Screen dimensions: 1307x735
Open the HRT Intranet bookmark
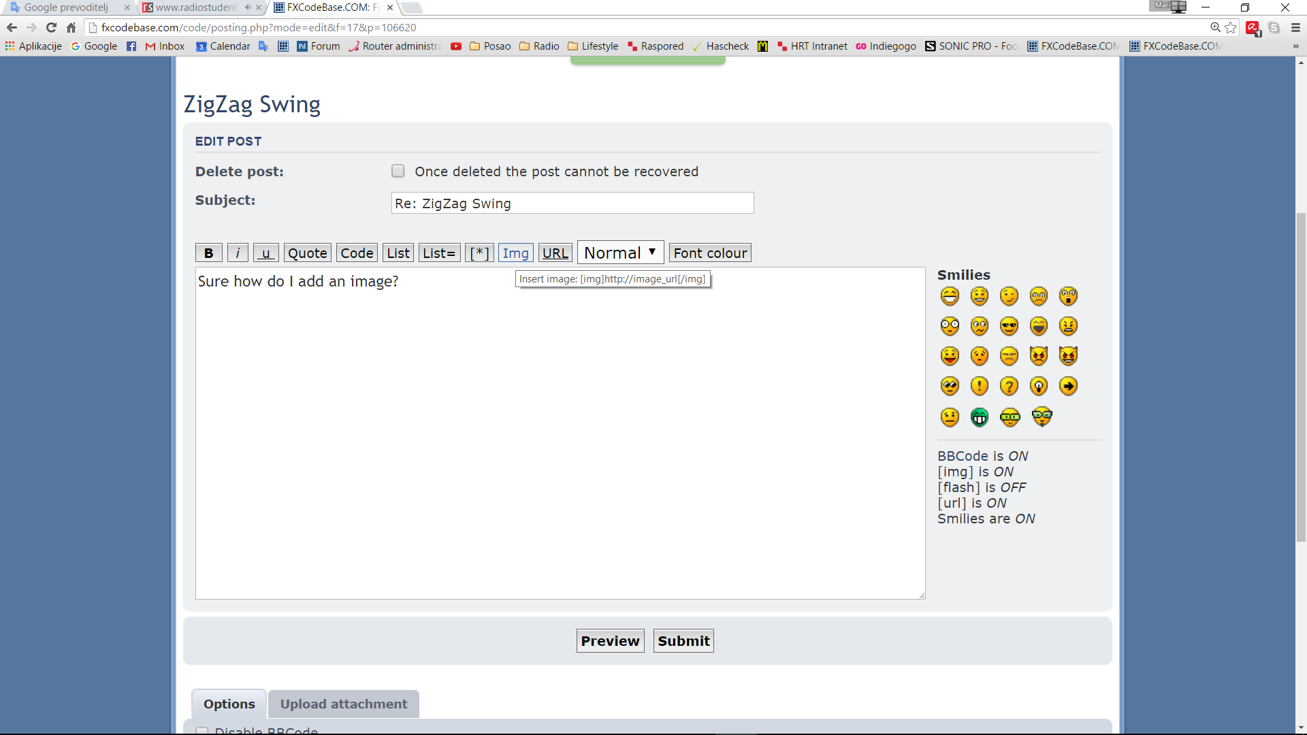point(812,46)
